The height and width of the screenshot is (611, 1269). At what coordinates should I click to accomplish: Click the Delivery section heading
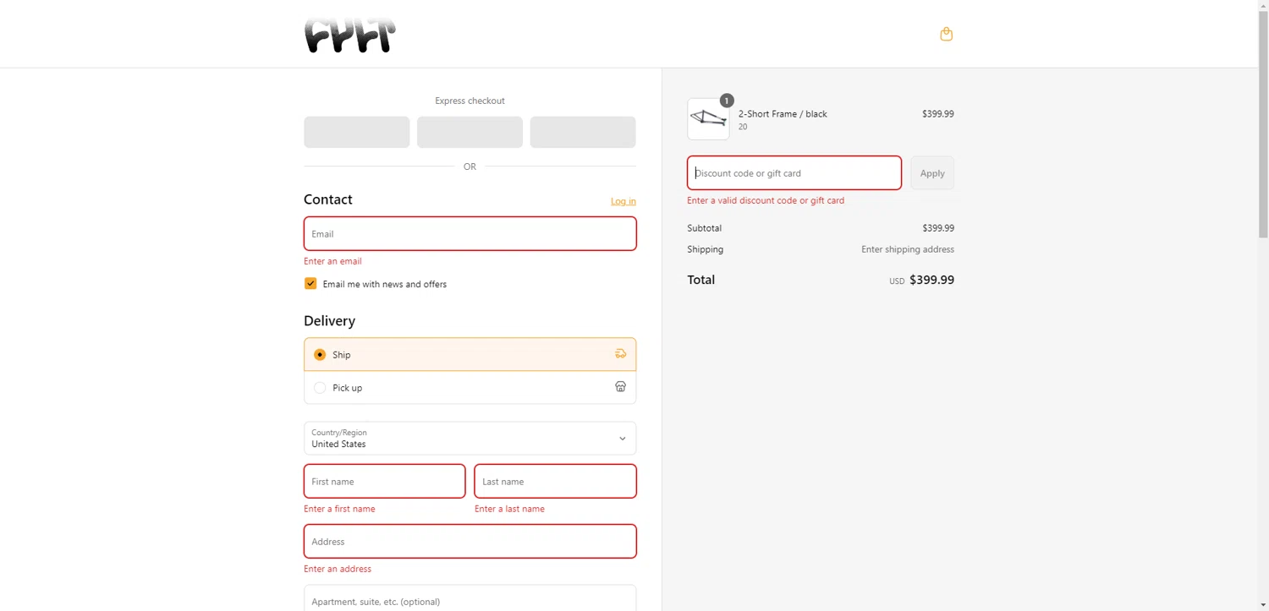[329, 321]
